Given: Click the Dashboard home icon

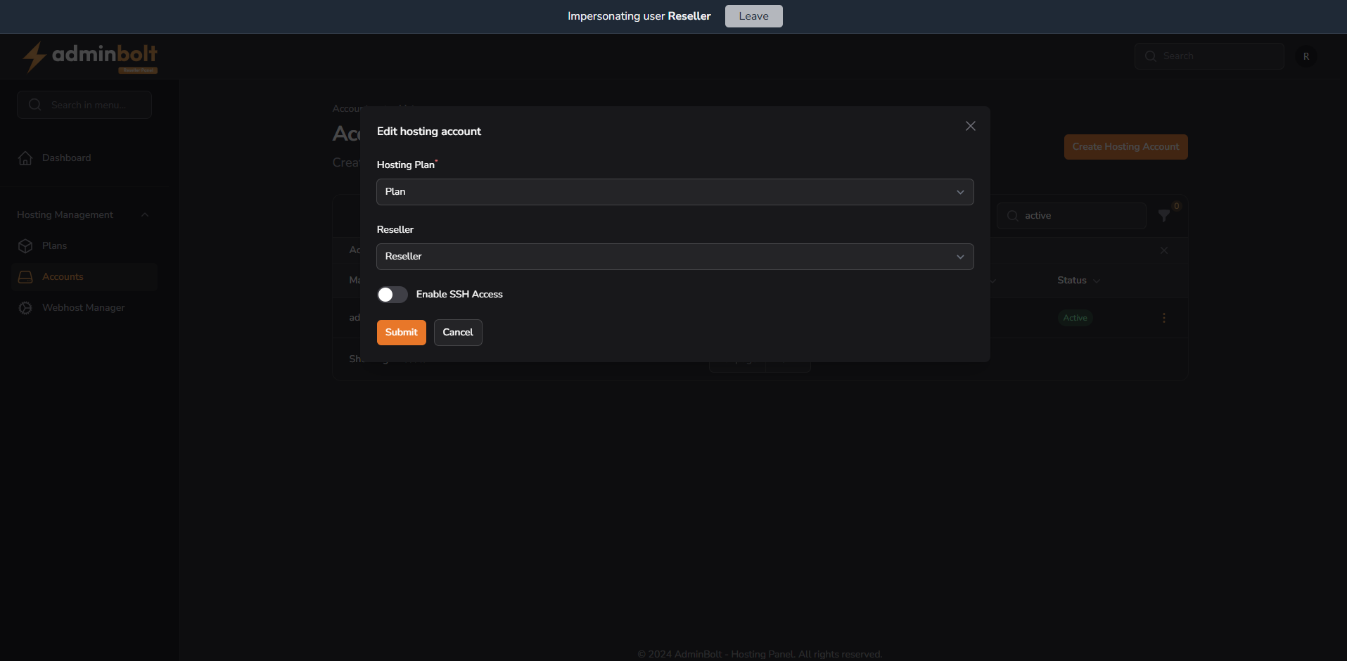Looking at the screenshot, I should point(25,158).
